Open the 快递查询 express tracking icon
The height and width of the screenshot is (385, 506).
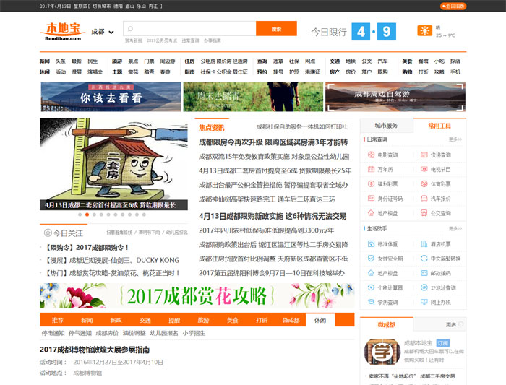tap(423, 155)
